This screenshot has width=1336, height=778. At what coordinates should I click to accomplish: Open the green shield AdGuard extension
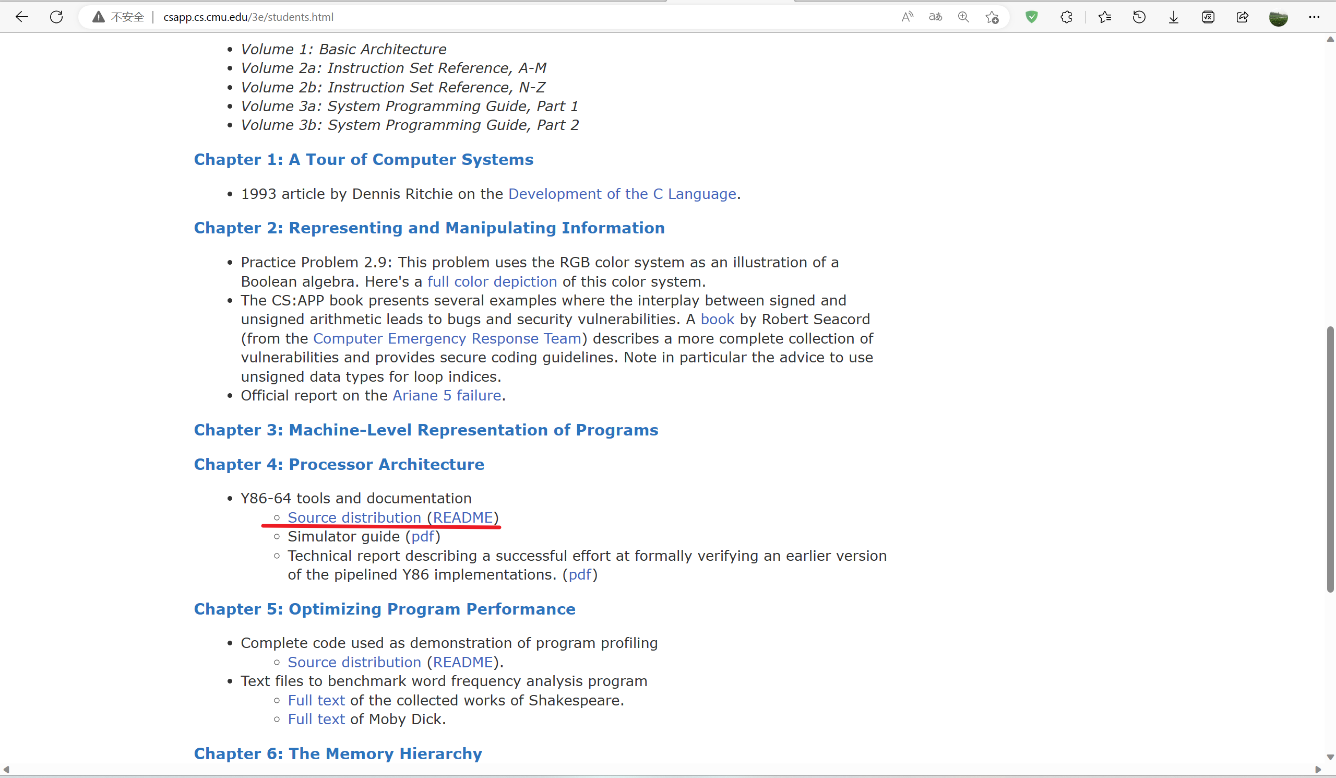1032,17
